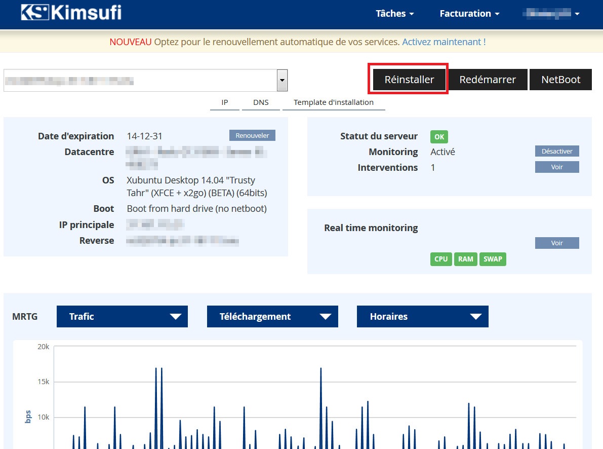Open the Facturation menu
Viewport: 603px width, 449px height.
point(469,14)
